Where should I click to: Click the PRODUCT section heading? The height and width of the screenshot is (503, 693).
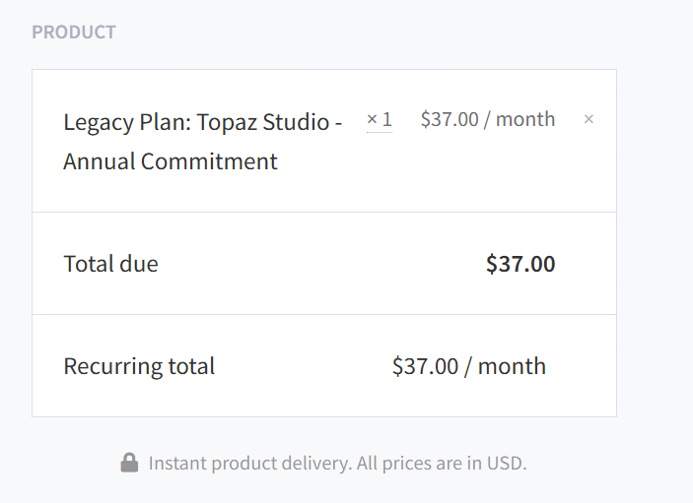coord(74,32)
